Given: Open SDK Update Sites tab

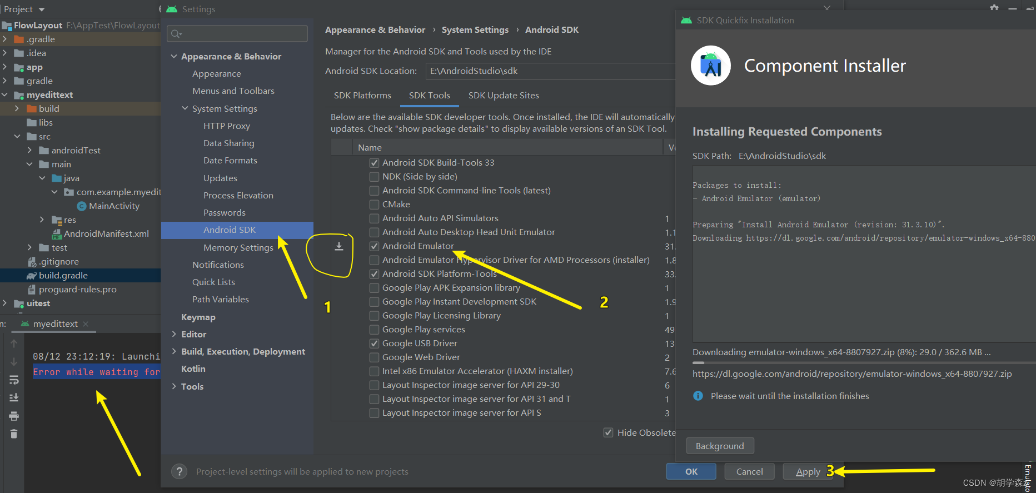Looking at the screenshot, I should pos(504,96).
